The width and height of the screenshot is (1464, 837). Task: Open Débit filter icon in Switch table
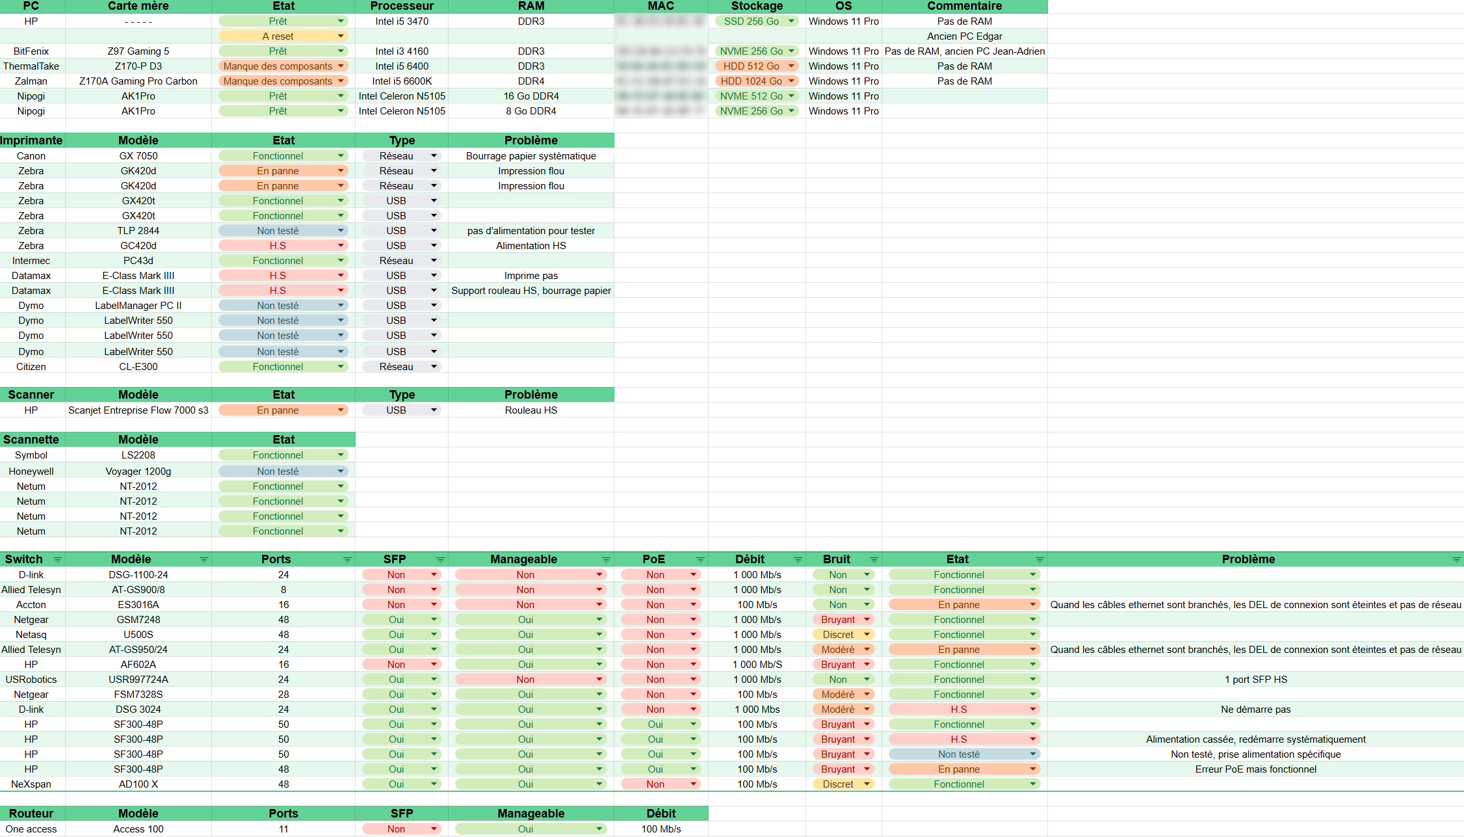(x=798, y=560)
